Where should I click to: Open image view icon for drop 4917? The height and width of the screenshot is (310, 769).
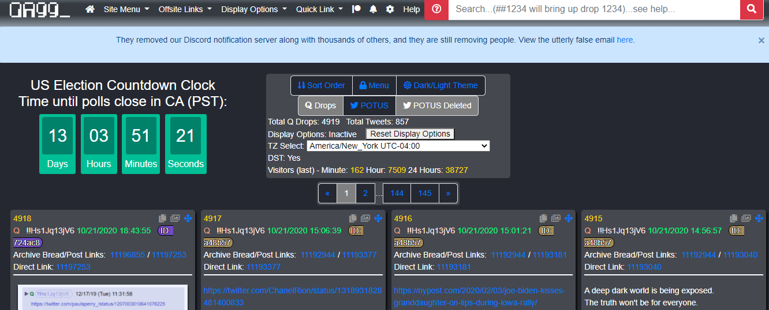pos(365,218)
